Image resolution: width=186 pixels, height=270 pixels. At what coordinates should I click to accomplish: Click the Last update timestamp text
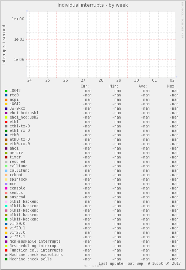(140, 263)
